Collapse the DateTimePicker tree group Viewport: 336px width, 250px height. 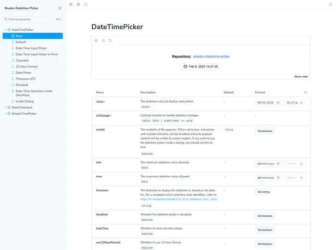[5, 30]
